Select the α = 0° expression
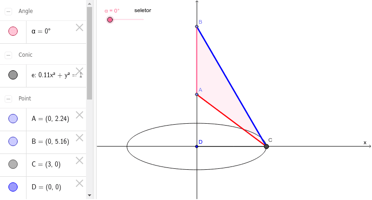The width and height of the screenshot is (372, 200). [x=41, y=31]
